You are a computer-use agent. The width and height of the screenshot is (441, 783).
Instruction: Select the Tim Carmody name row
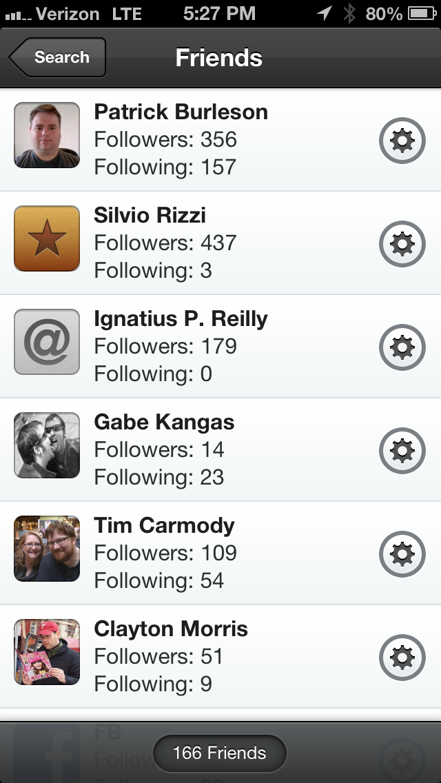220,553
